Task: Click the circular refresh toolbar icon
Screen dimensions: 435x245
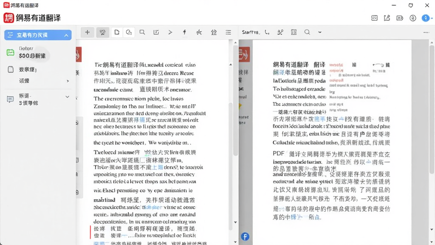Action: tap(129, 32)
